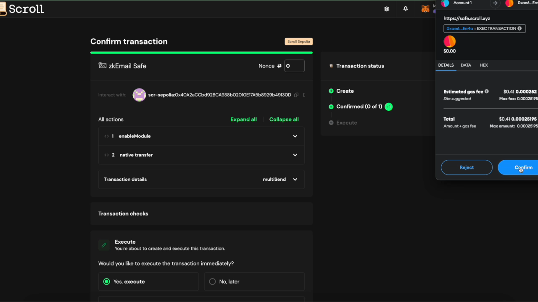538x302 pixels.
Task: Click the Confirm transaction heading
Action: pos(129,42)
